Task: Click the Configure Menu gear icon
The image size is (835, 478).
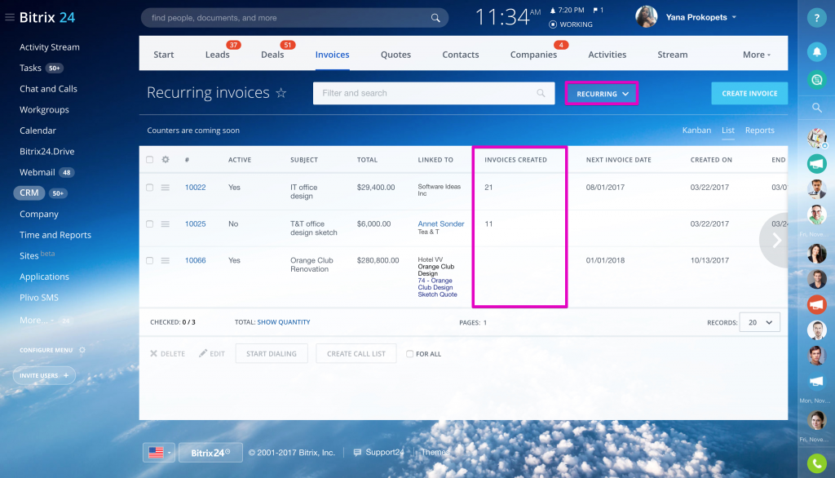Action: [82, 350]
